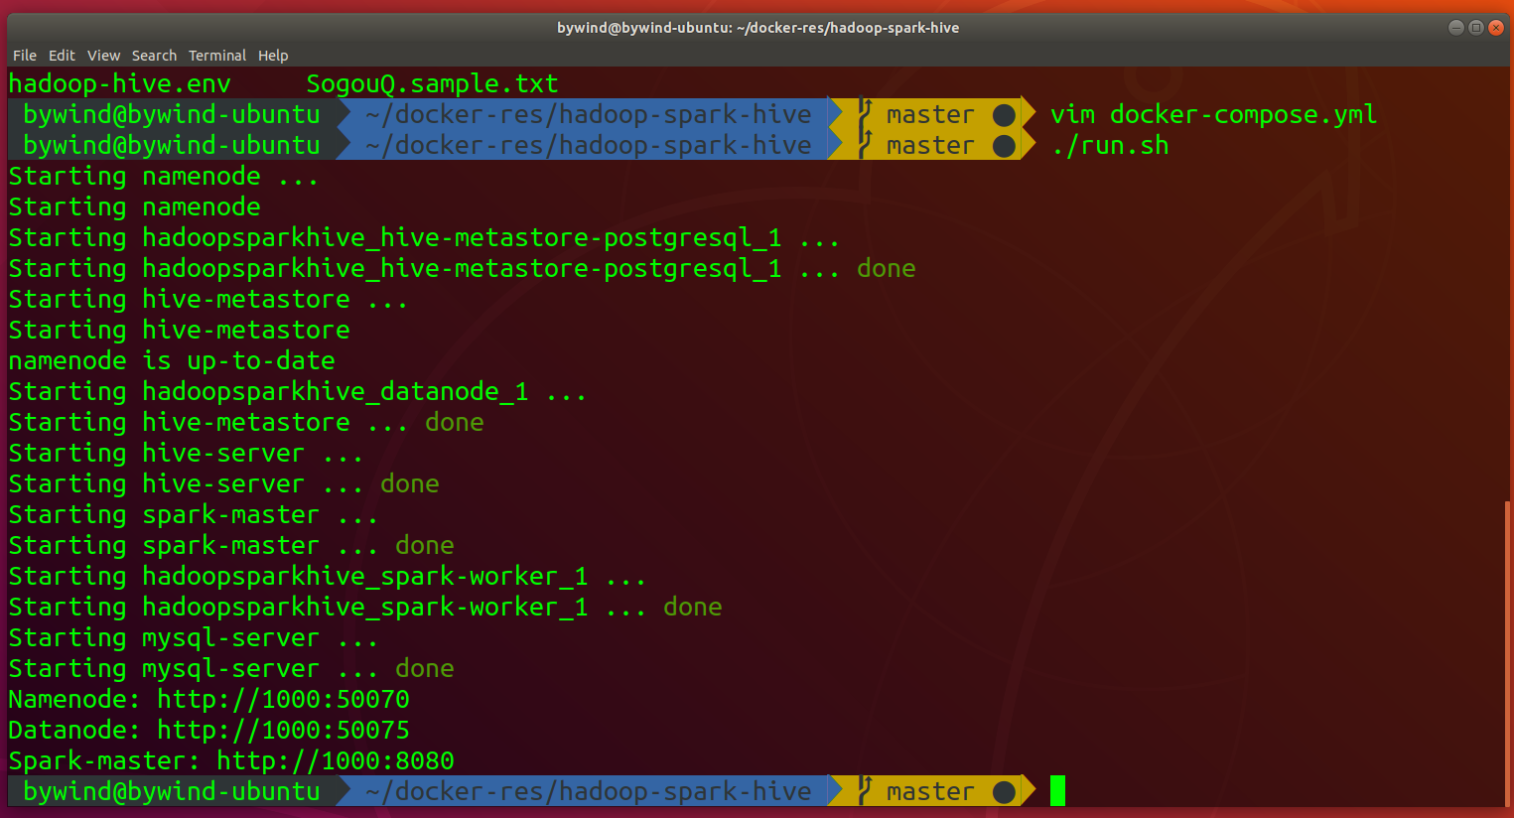The image size is (1514, 818).
Task: Click the git branch icon on the last prompt
Action: click(865, 791)
